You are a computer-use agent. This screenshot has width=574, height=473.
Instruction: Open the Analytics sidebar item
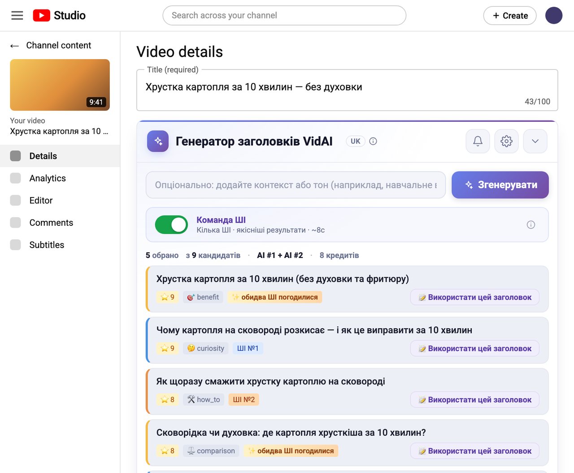[x=60, y=178]
